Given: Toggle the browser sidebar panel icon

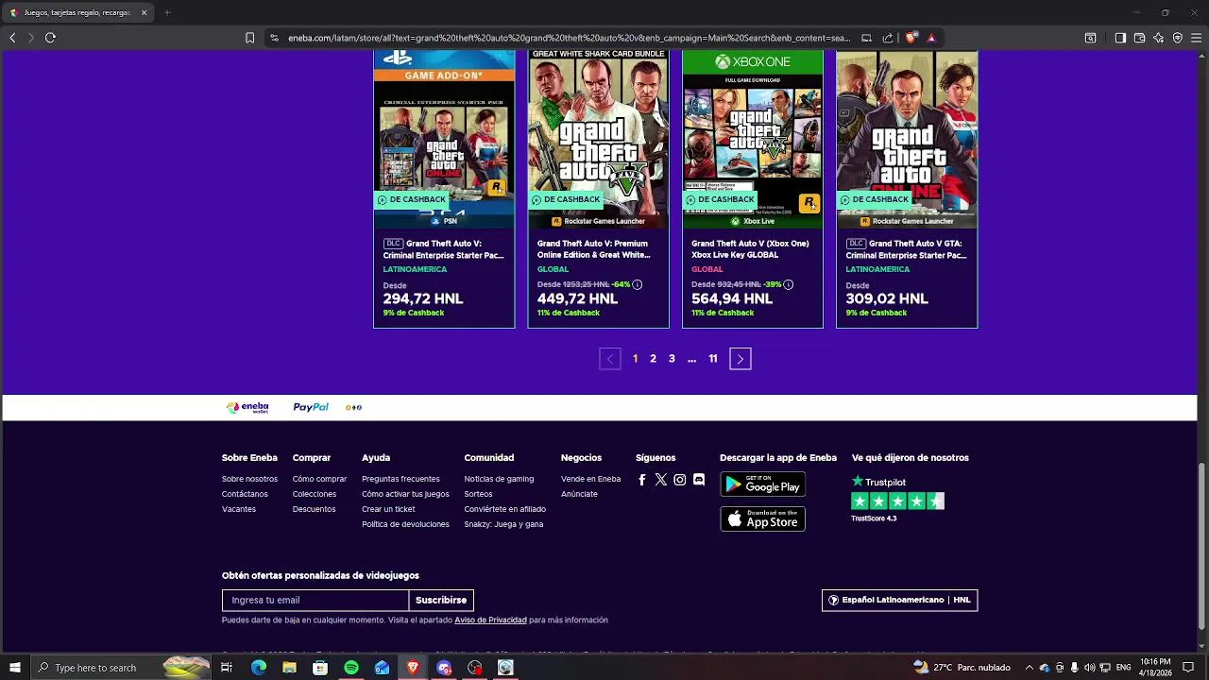Looking at the screenshot, I should click(x=1120, y=38).
